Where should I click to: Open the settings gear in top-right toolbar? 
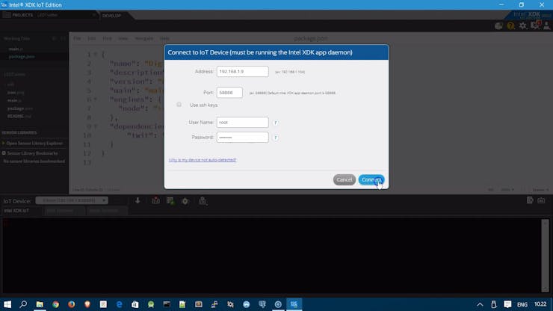522,25
